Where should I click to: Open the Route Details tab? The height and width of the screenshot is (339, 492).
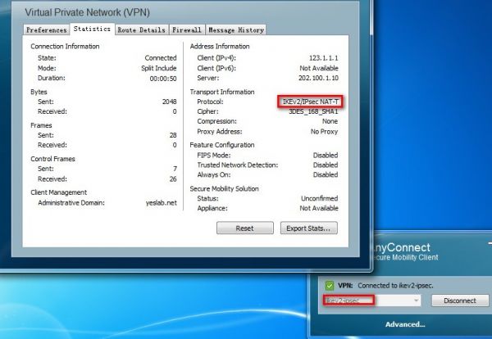142,29
